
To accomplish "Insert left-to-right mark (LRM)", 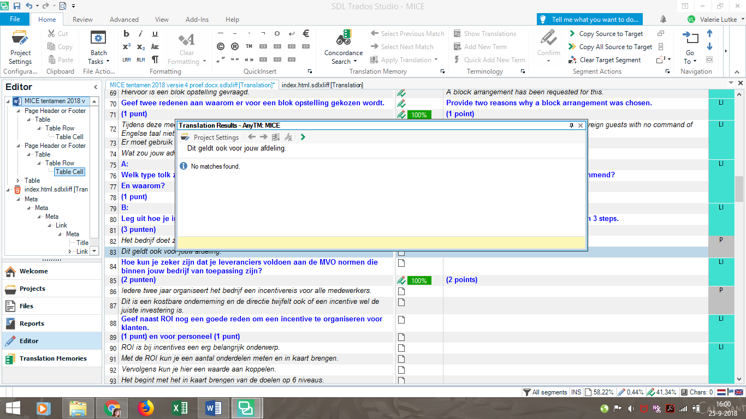I will [126, 60].
